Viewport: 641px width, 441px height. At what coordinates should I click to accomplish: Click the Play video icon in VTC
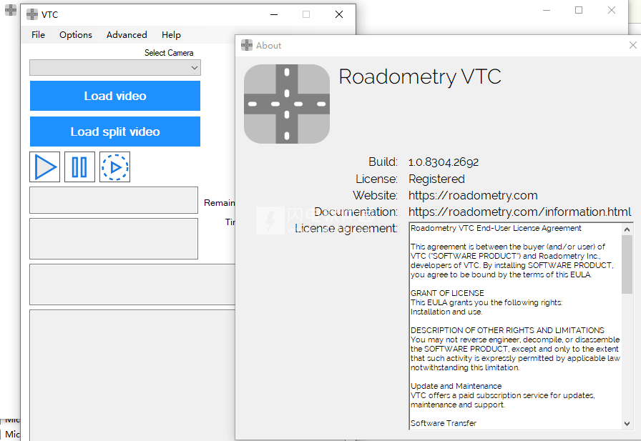(x=45, y=167)
